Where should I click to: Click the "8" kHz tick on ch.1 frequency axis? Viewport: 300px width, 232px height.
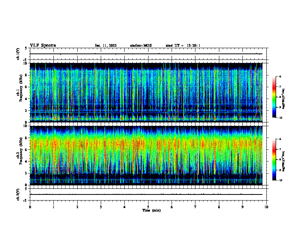point(26,75)
